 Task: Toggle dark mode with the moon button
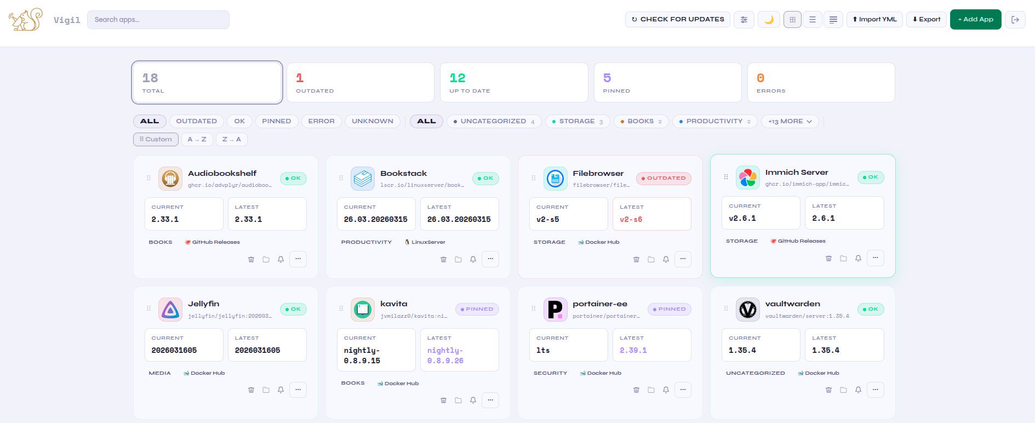pos(769,20)
